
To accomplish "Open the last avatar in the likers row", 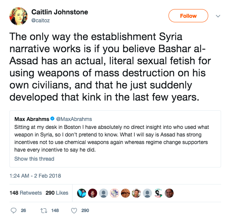I will click(169, 193).
